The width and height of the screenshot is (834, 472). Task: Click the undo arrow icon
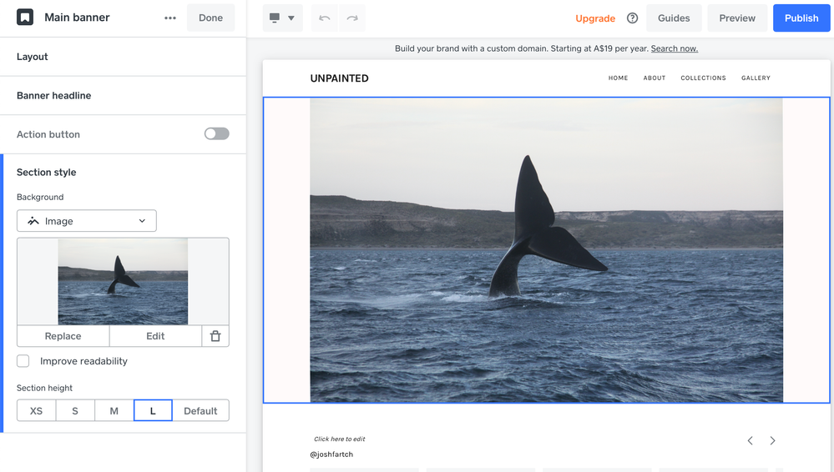coord(325,18)
